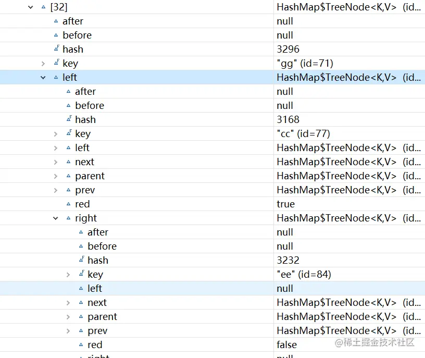The height and width of the screenshot is (358, 425).
Task: Expand the left node below key "cc"
Action: point(56,148)
